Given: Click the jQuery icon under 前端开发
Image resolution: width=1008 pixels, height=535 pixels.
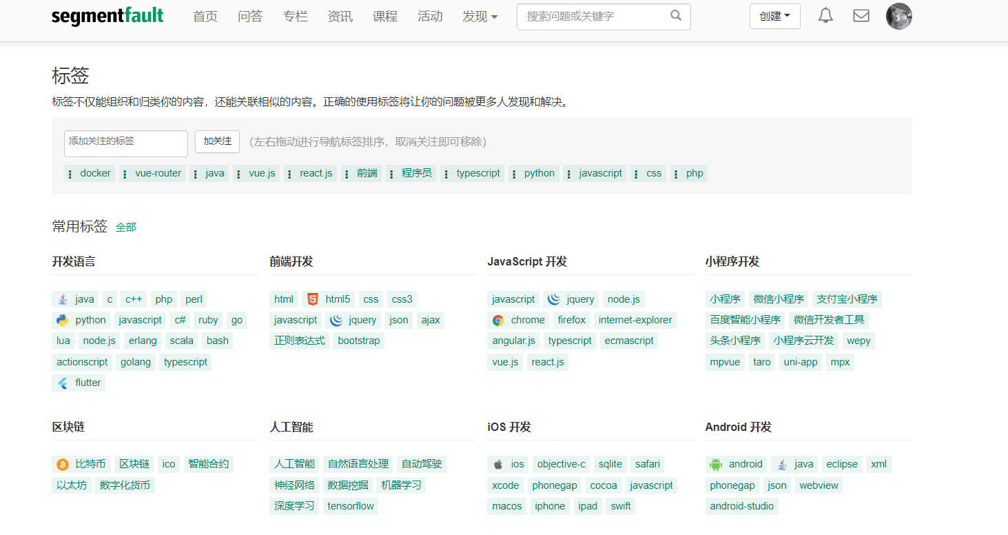Looking at the screenshot, I should click(x=336, y=320).
